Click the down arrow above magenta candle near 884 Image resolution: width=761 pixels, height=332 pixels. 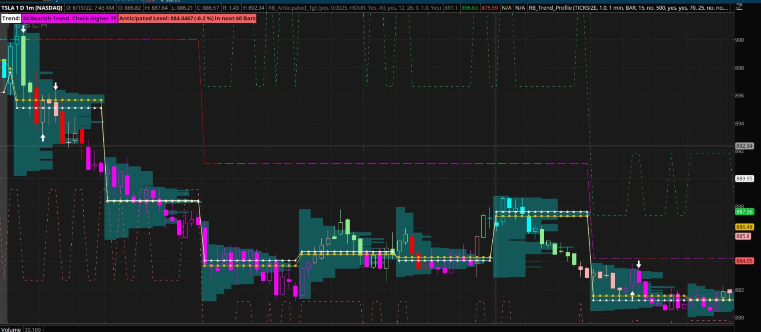639,264
